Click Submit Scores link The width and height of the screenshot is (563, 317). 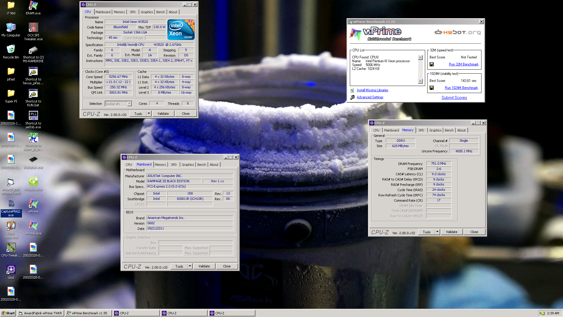(x=454, y=98)
